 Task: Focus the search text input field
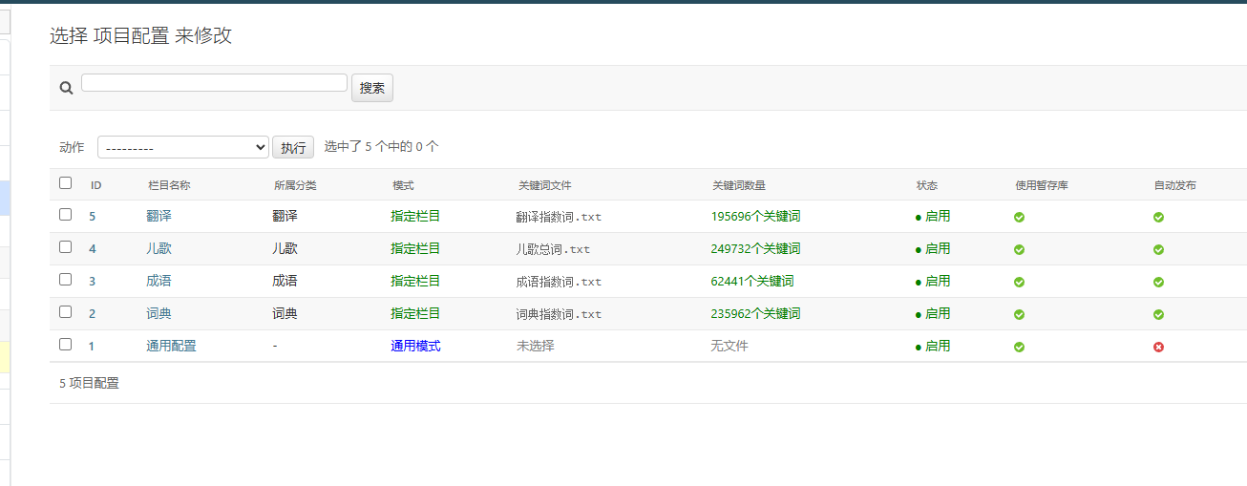pos(214,83)
